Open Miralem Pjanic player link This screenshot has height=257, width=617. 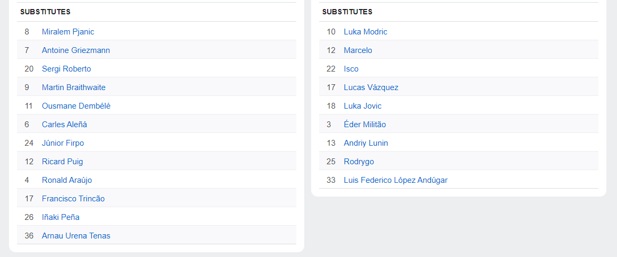coord(68,32)
